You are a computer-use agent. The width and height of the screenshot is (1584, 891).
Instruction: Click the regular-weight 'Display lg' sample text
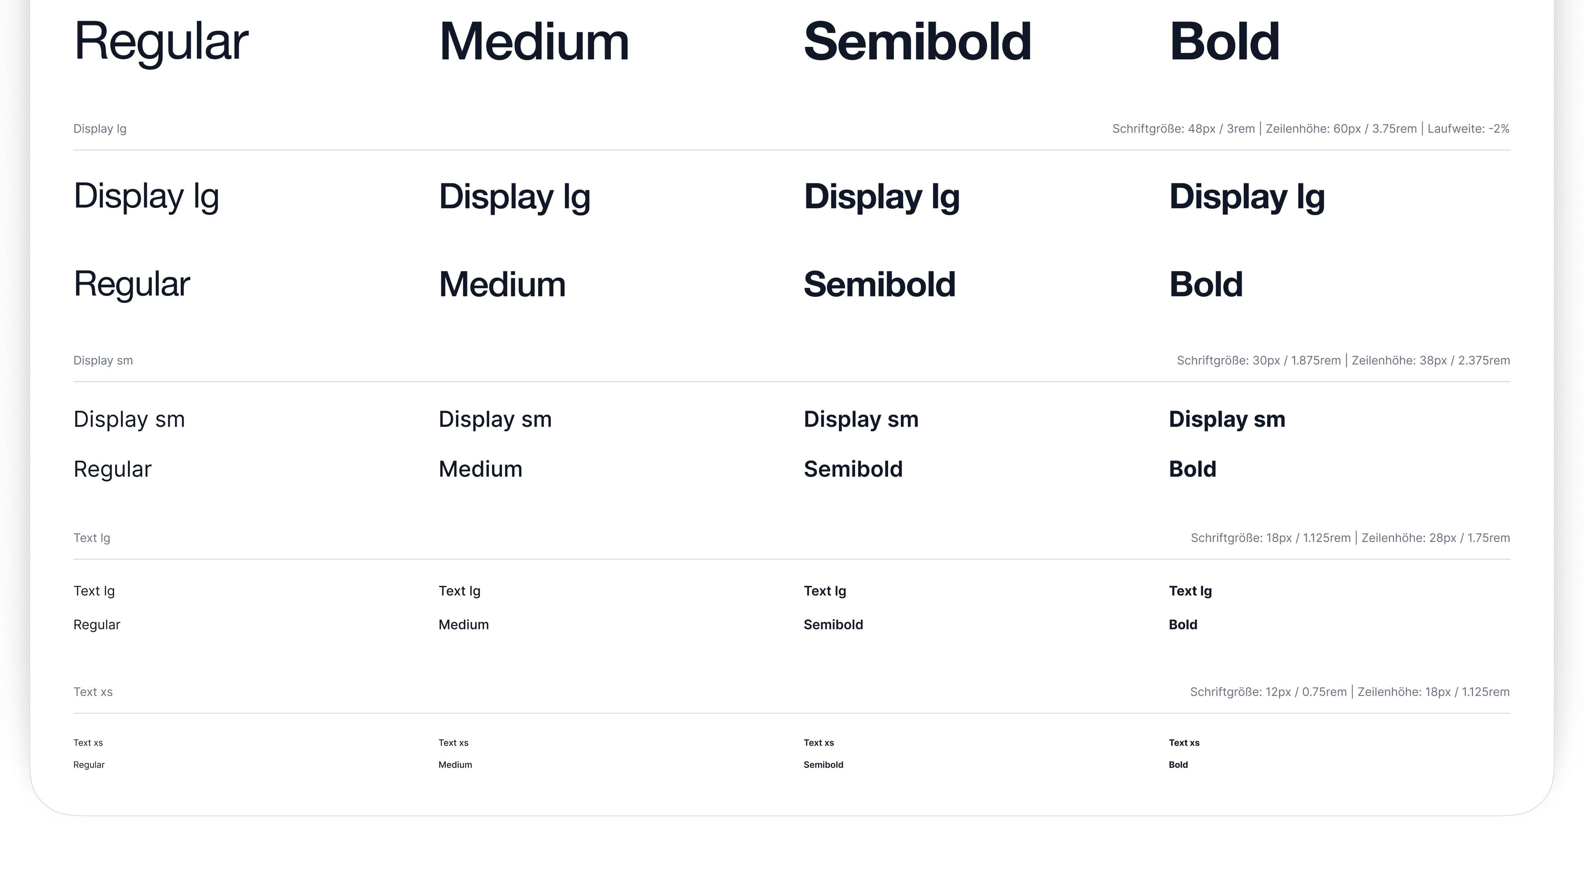tap(146, 197)
